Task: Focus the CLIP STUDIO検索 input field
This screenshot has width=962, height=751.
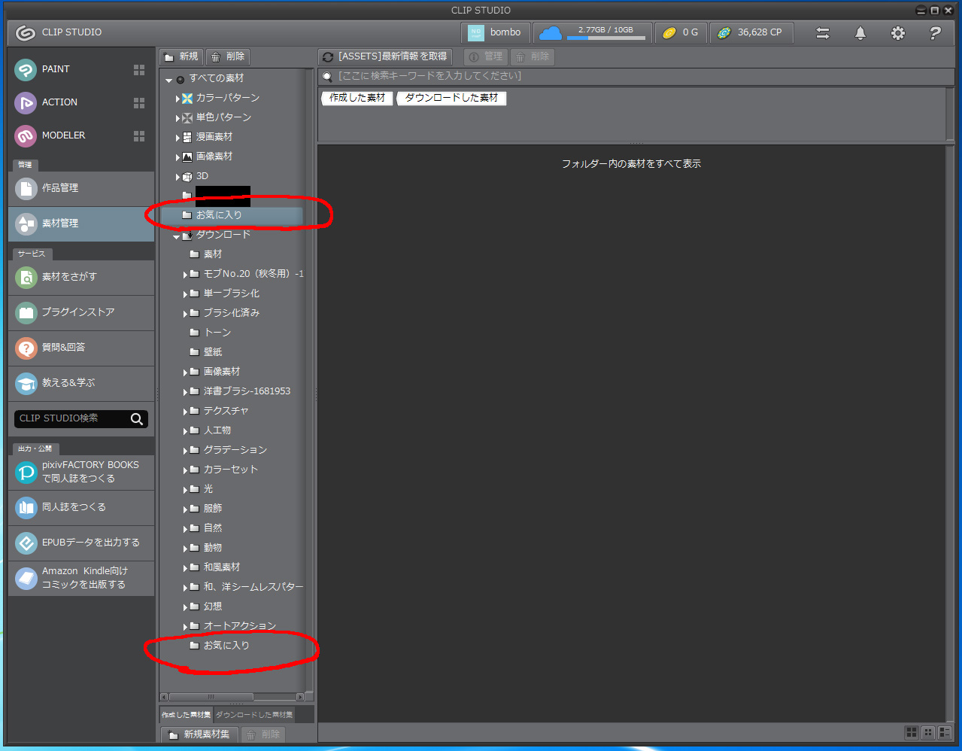Action: point(72,418)
